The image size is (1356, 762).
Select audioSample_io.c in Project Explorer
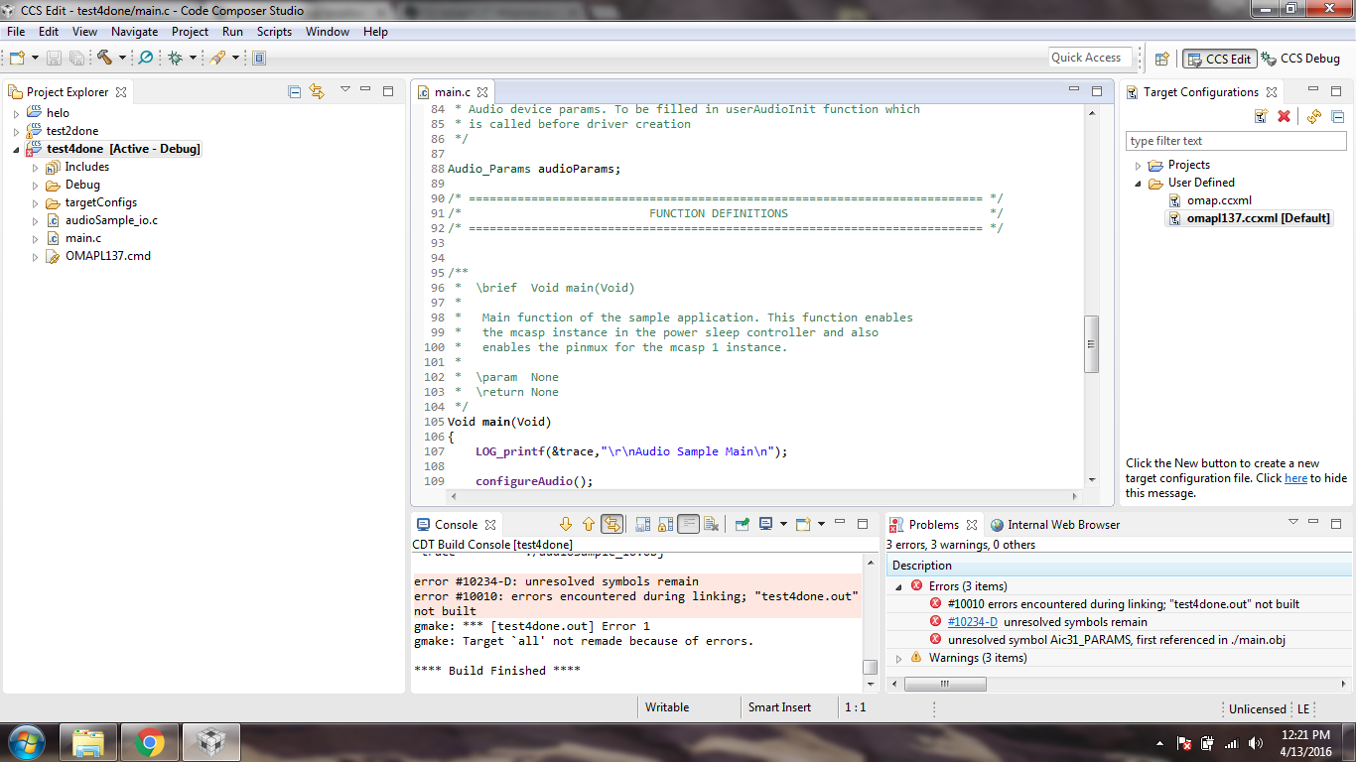[x=111, y=220]
